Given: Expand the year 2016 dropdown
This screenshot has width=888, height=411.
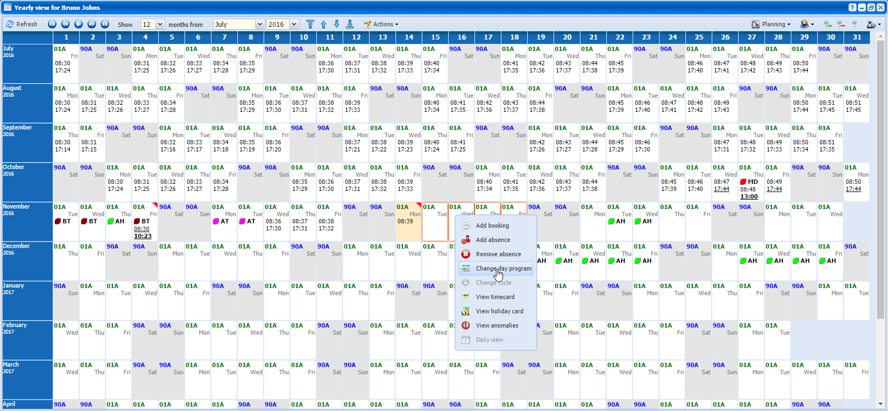Looking at the screenshot, I should pos(294,24).
